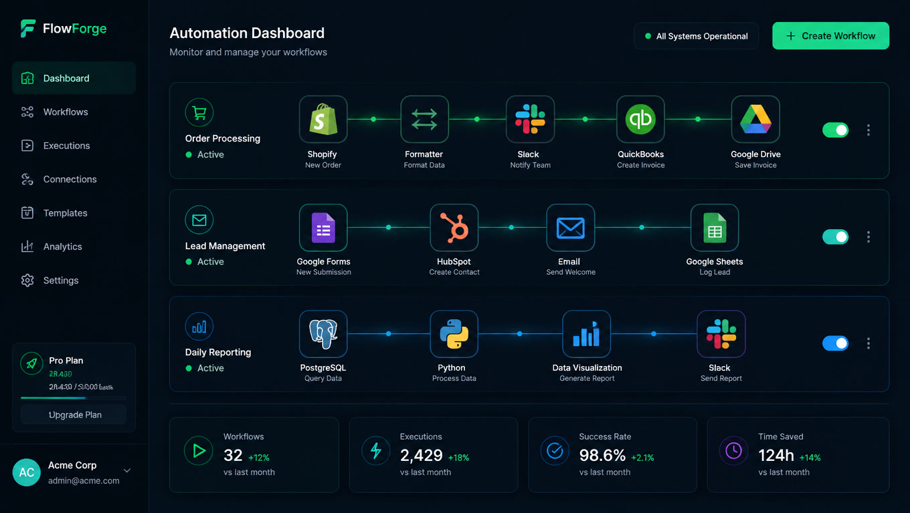
Task: Click the Daily Reporting chart icon
Action: click(x=199, y=327)
